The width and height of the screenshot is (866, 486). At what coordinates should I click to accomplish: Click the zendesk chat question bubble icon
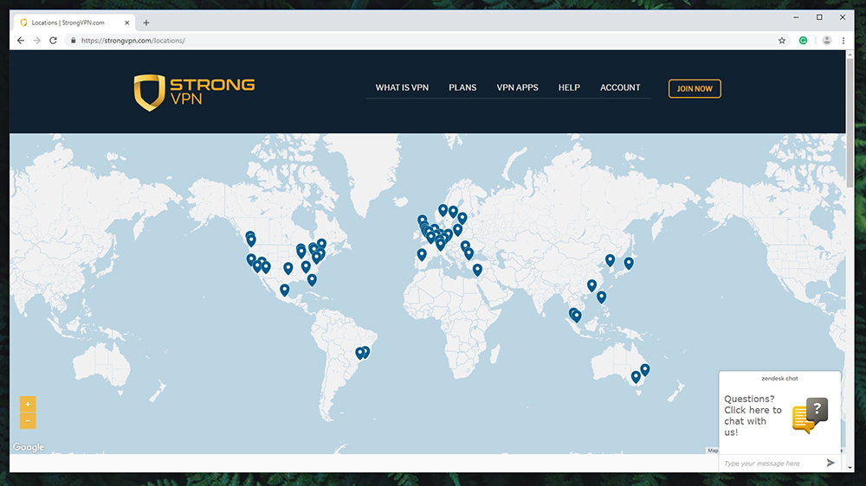pos(811,415)
